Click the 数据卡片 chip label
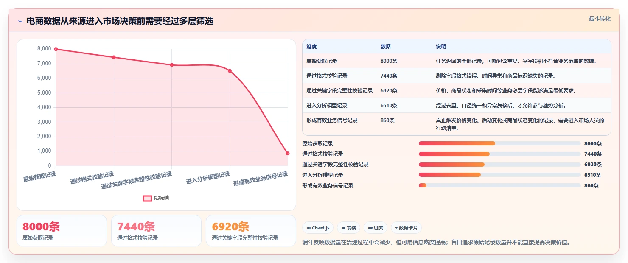 [408, 228]
